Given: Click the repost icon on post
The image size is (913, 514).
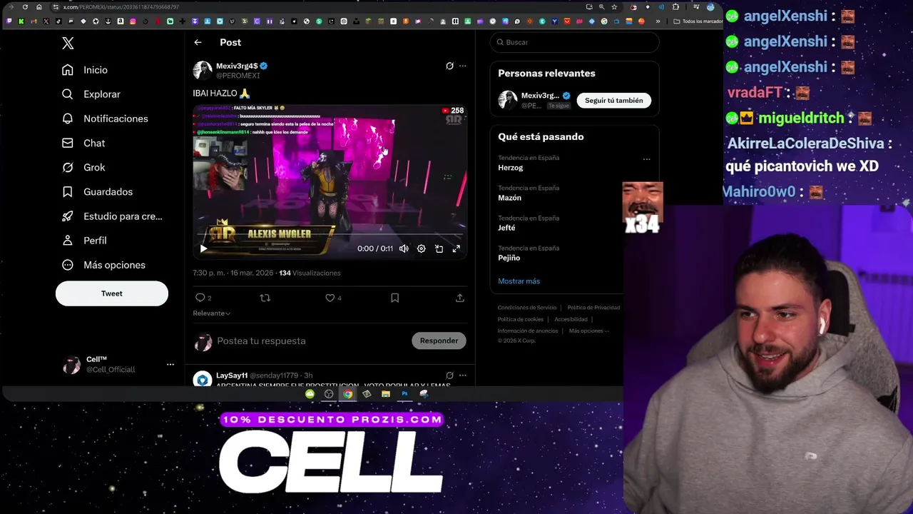Looking at the screenshot, I should pos(265,298).
